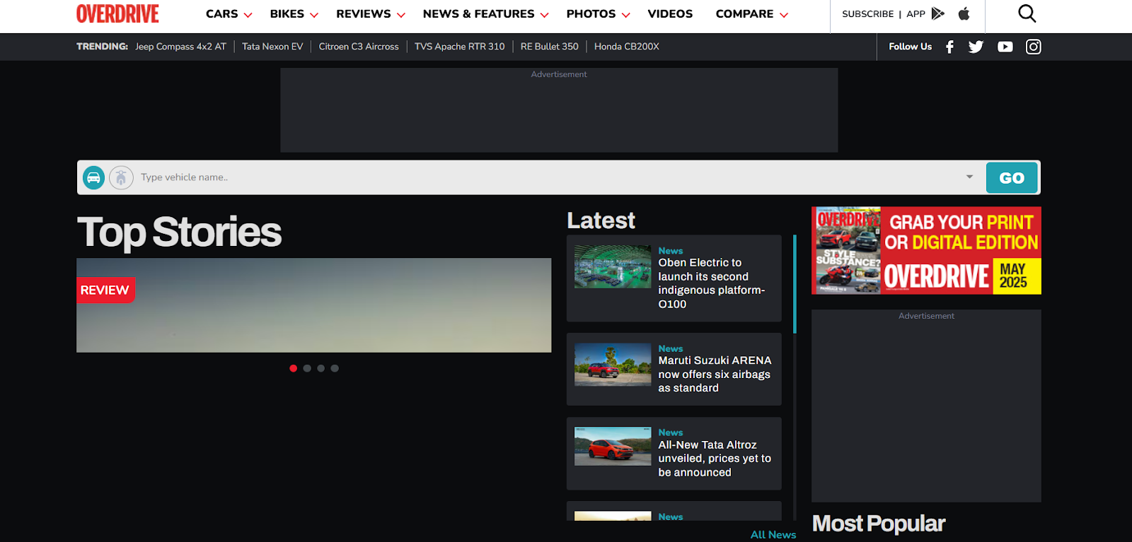
Task: Visit Overdrive's Twitter page icon
Action: point(976,47)
